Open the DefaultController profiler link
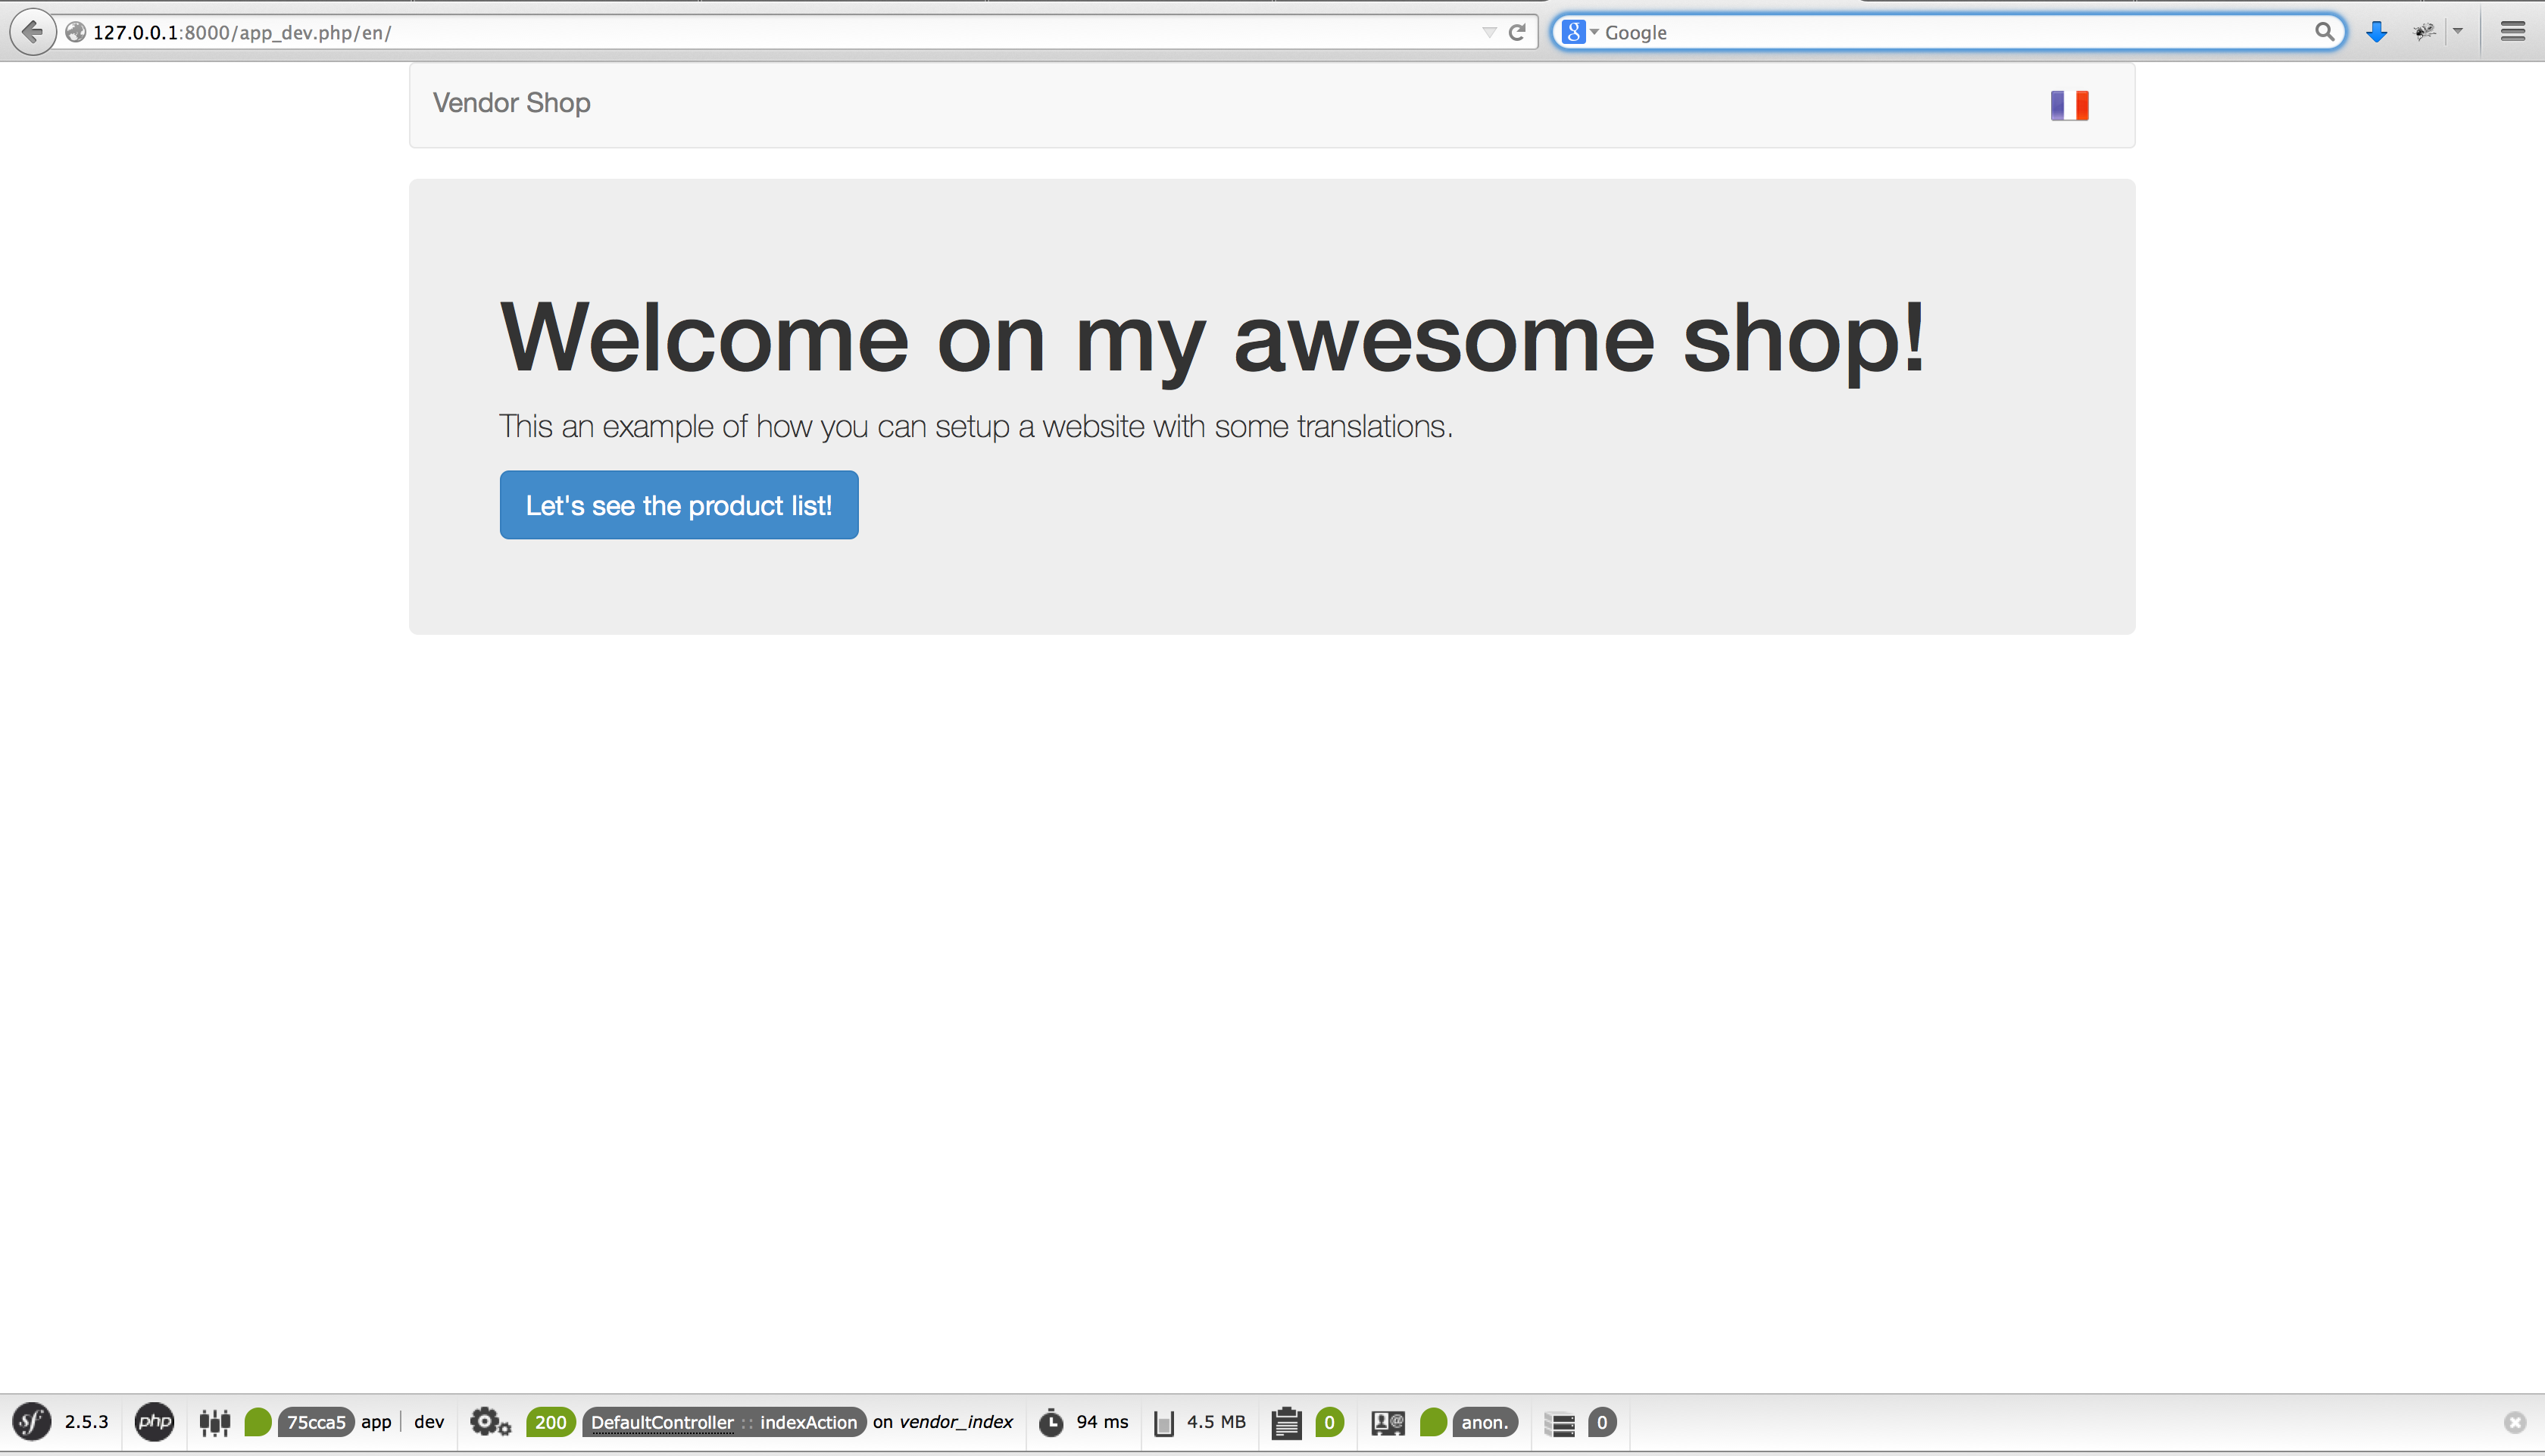 662,1422
